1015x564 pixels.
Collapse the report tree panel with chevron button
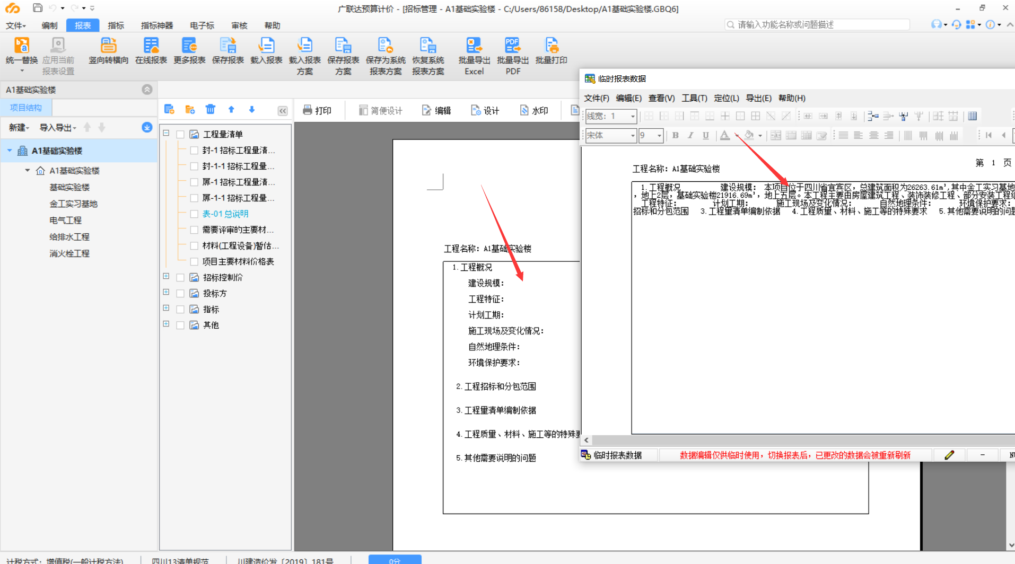(283, 111)
